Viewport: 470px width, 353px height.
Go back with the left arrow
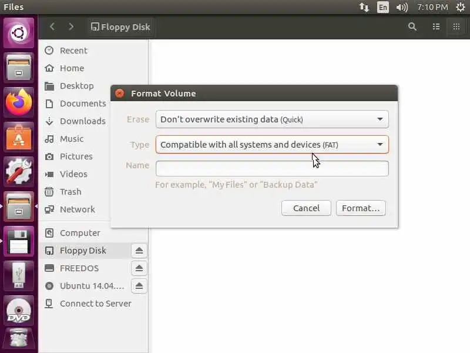(x=52, y=26)
